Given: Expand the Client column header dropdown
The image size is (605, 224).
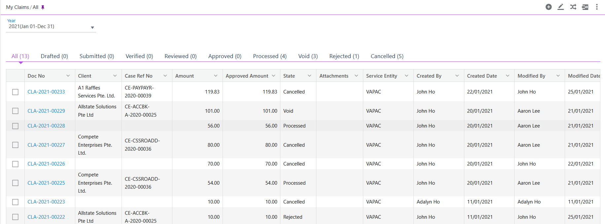Looking at the screenshot, I should coord(115,76).
